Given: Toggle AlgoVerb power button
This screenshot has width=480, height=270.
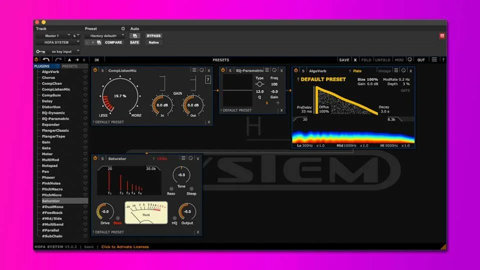Looking at the screenshot, I should point(295,70).
